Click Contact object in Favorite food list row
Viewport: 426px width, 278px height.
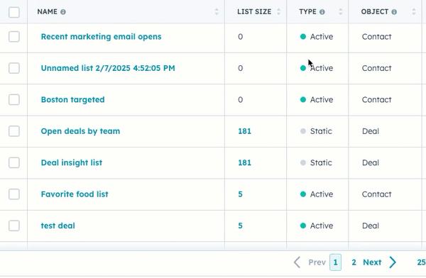[x=376, y=194]
